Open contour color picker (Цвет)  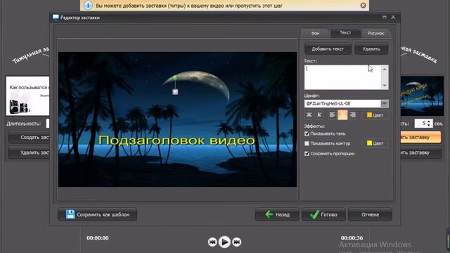tap(375, 143)
